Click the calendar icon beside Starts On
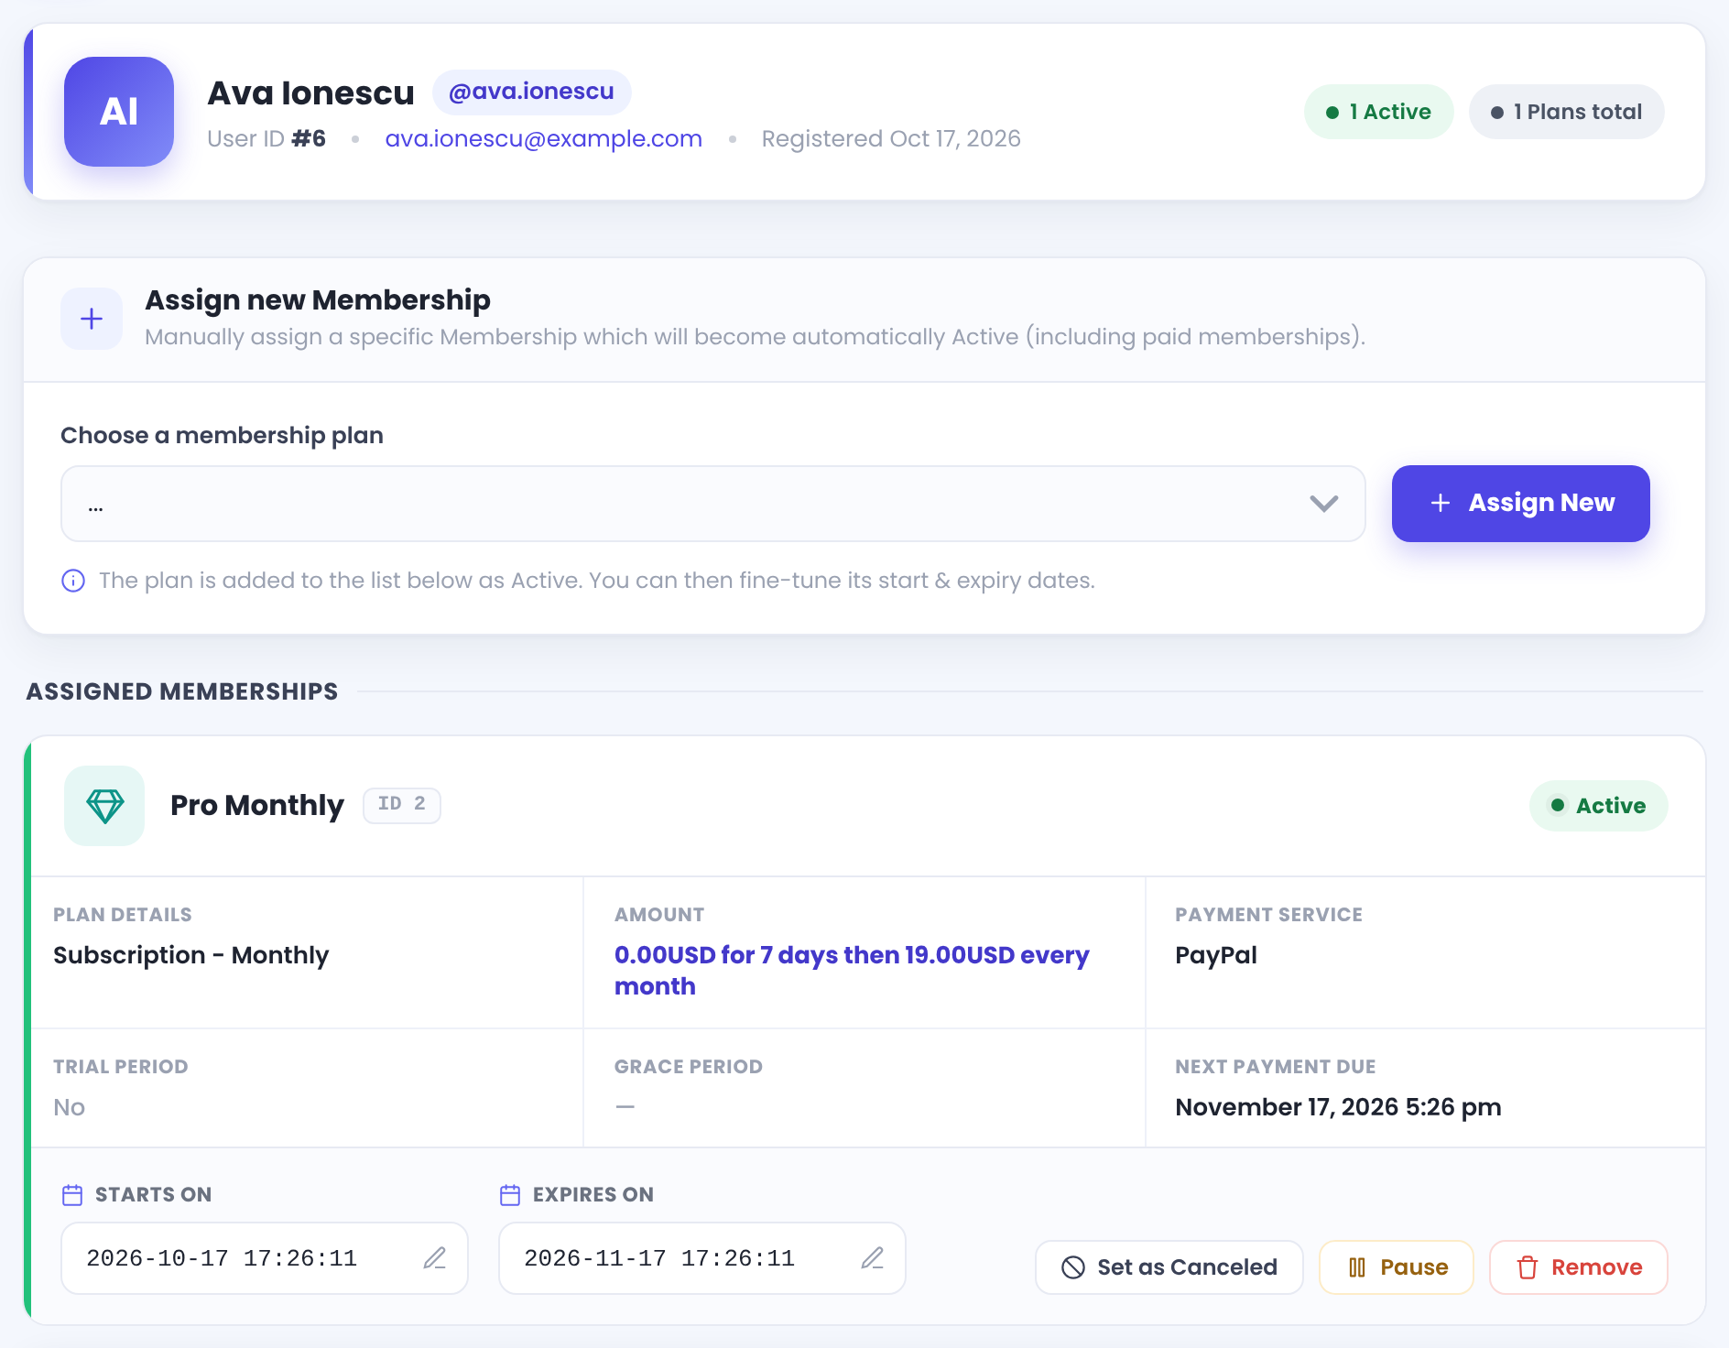The width and height of the screenshot is (1729, 1348). [x=72, y=1195]
